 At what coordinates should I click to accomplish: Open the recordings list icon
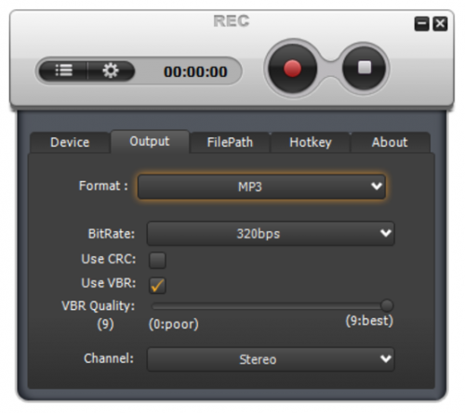pos(63,71)
